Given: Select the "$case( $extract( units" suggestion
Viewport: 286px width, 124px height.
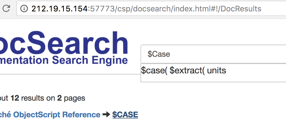Looking at the screenshot, I should point(183,71).
